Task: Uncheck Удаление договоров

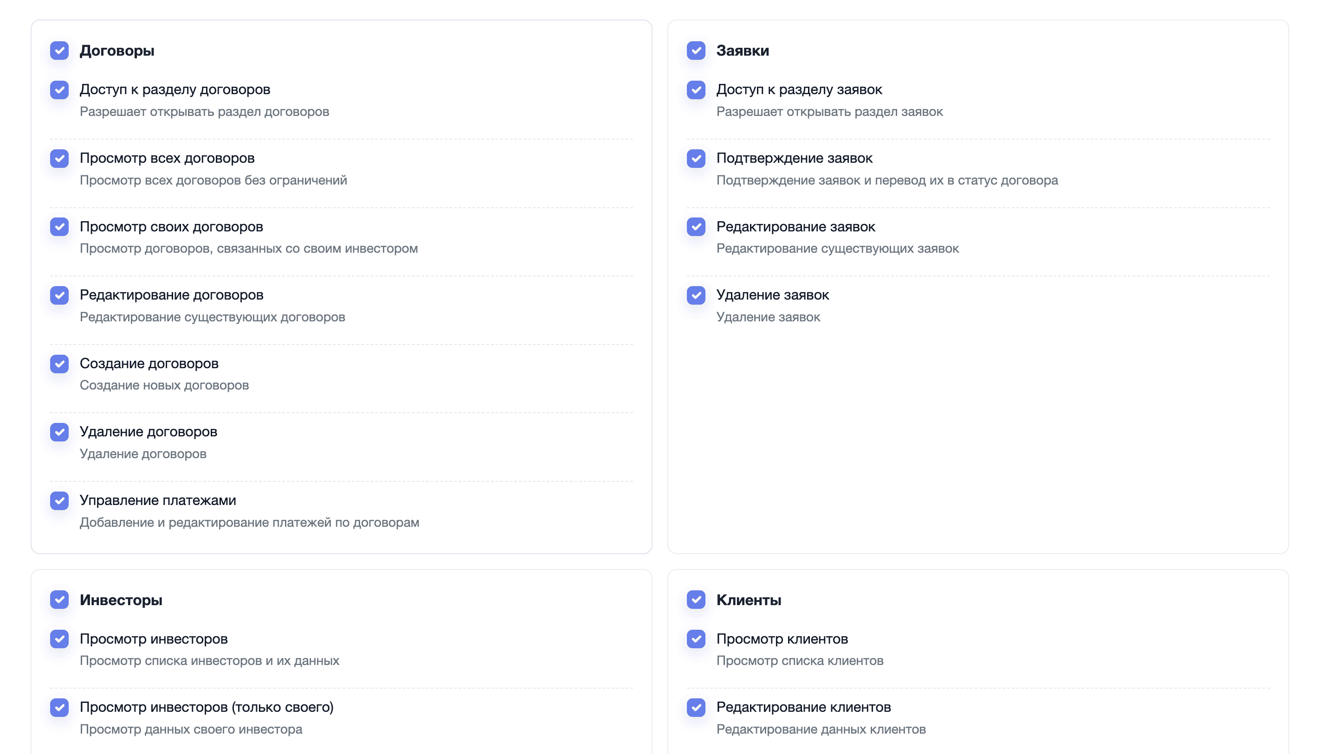Action: [x=59, y=432]
